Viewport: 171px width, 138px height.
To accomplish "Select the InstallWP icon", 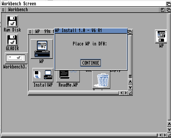I will click(43, 75).
